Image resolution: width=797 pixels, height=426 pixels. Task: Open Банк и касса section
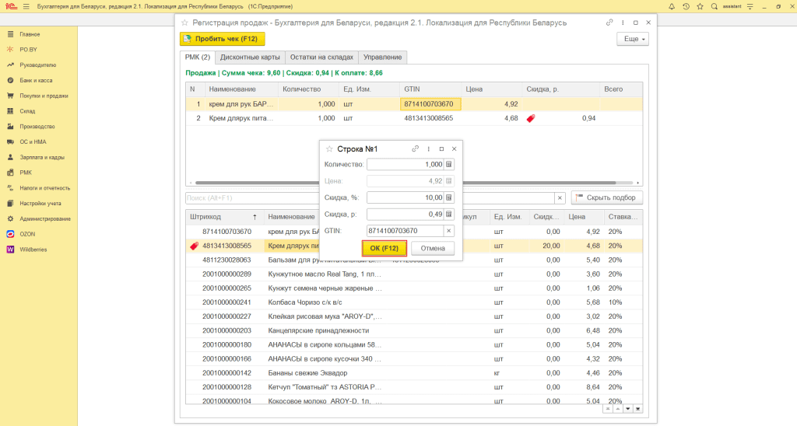coord(36,80)
